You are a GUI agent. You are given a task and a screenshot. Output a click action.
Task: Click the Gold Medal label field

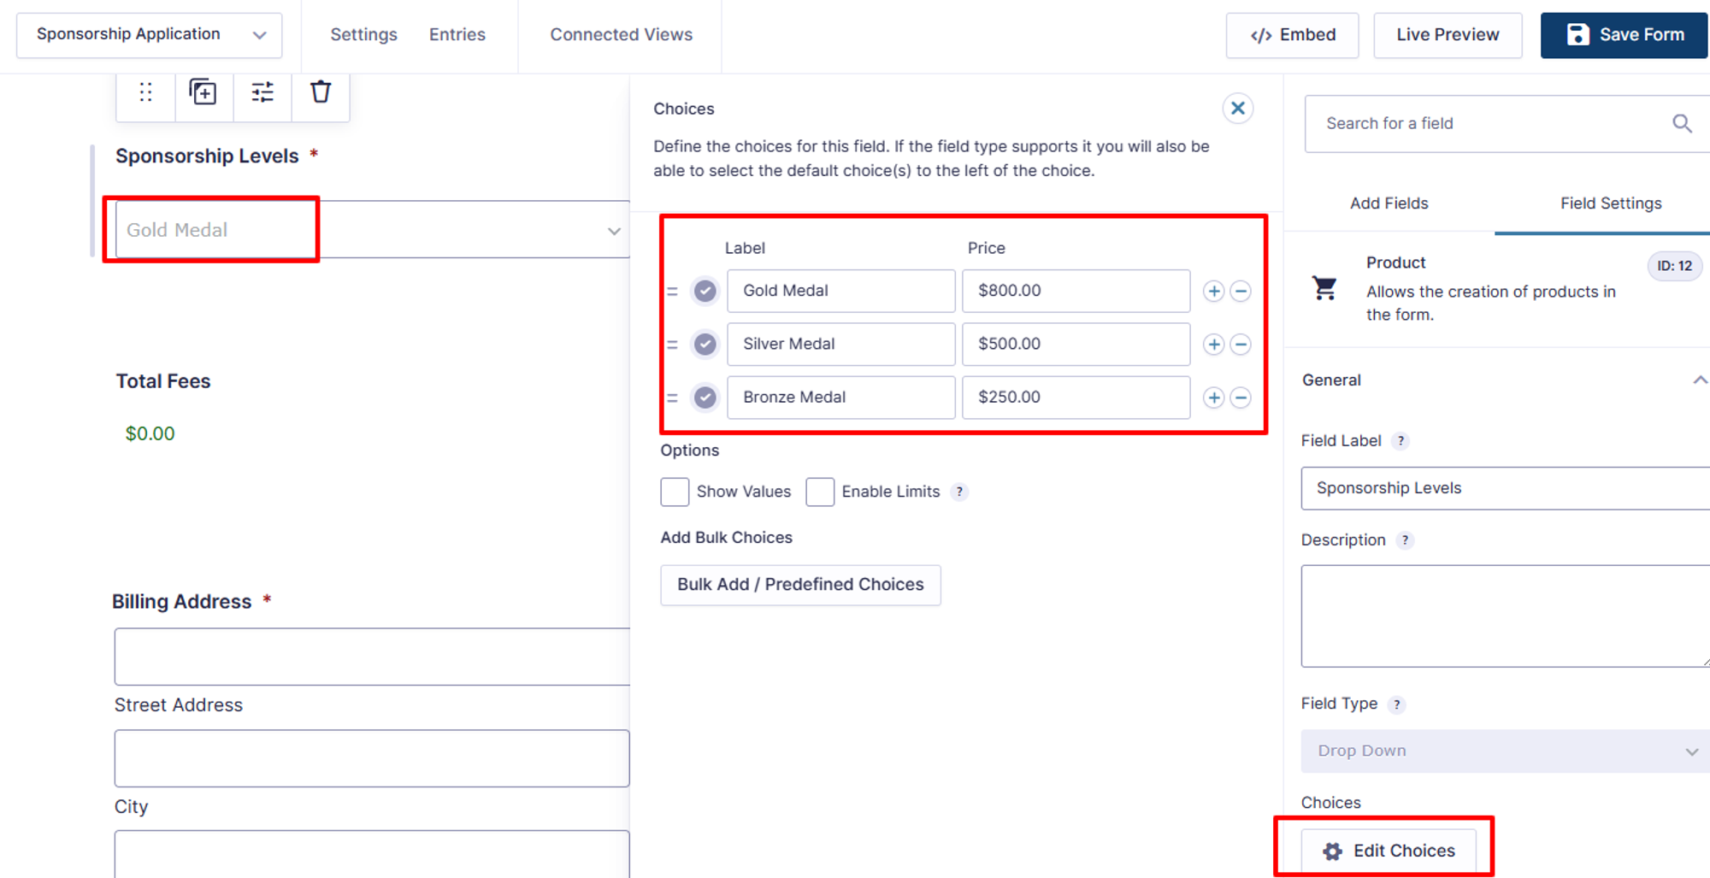coord(840,292)
